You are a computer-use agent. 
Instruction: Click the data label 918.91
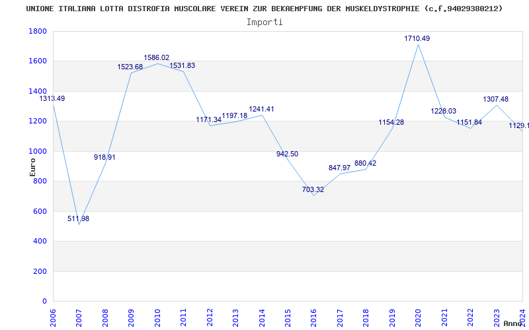click(104, 157)
